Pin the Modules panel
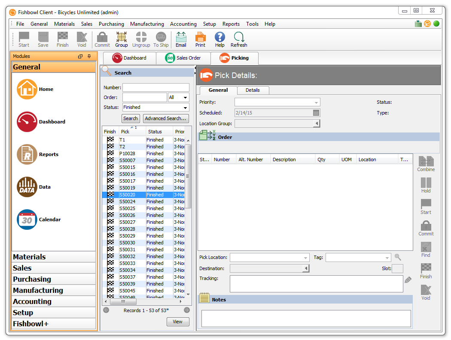This screenshot has width=451, height=340. coord(89,56)
